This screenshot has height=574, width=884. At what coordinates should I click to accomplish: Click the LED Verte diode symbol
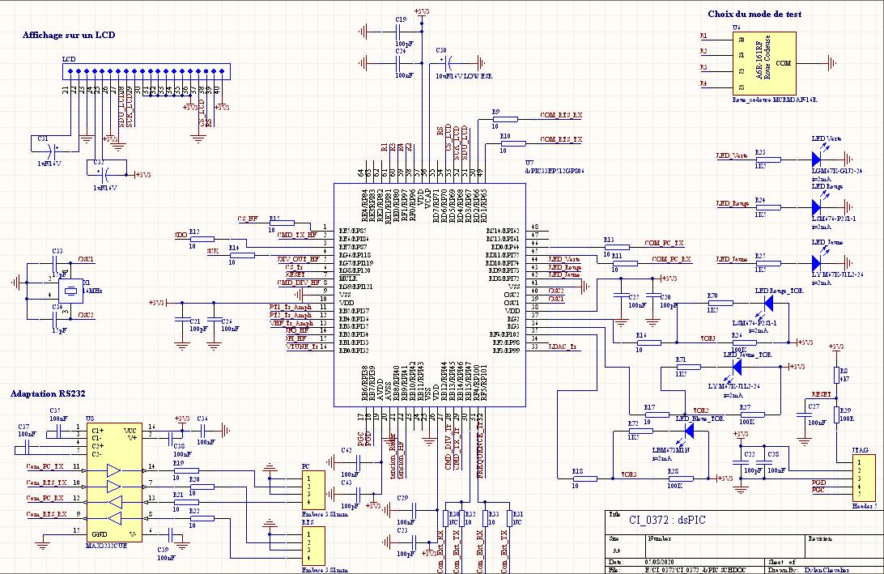pos(816,159)
